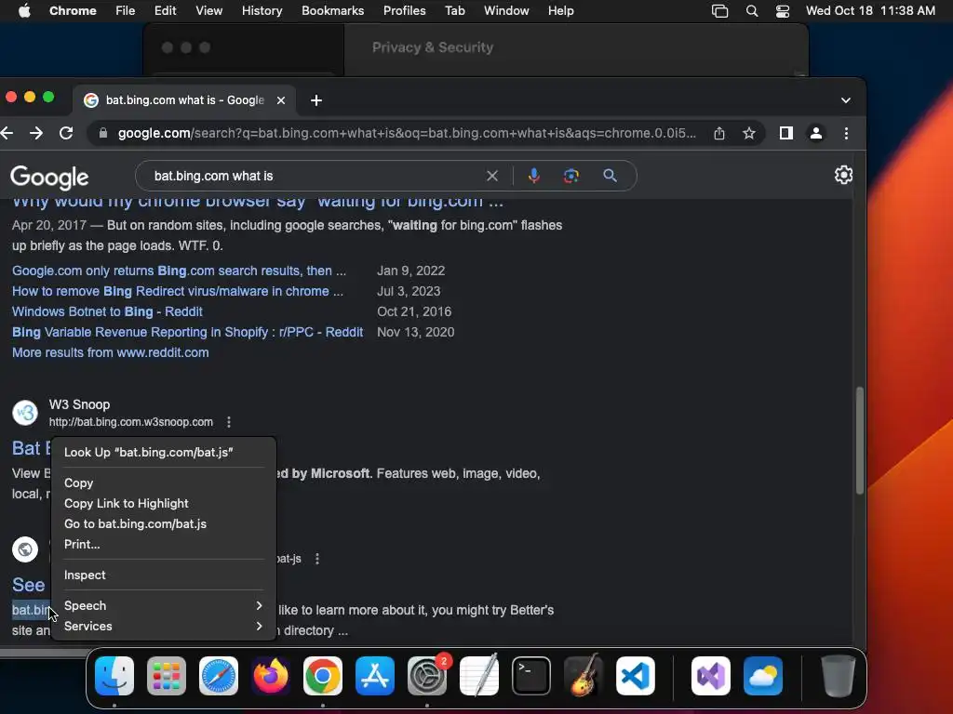Click the browser back arrow
The height and width of the screenshot is (714, 953).
click(x=7, y=133)
